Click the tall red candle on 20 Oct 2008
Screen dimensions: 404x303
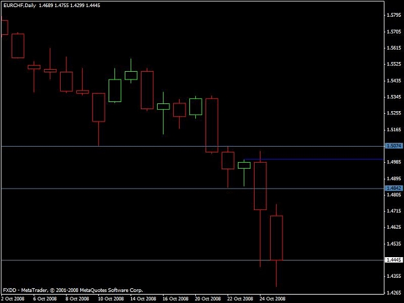click(x=212, y=125)
